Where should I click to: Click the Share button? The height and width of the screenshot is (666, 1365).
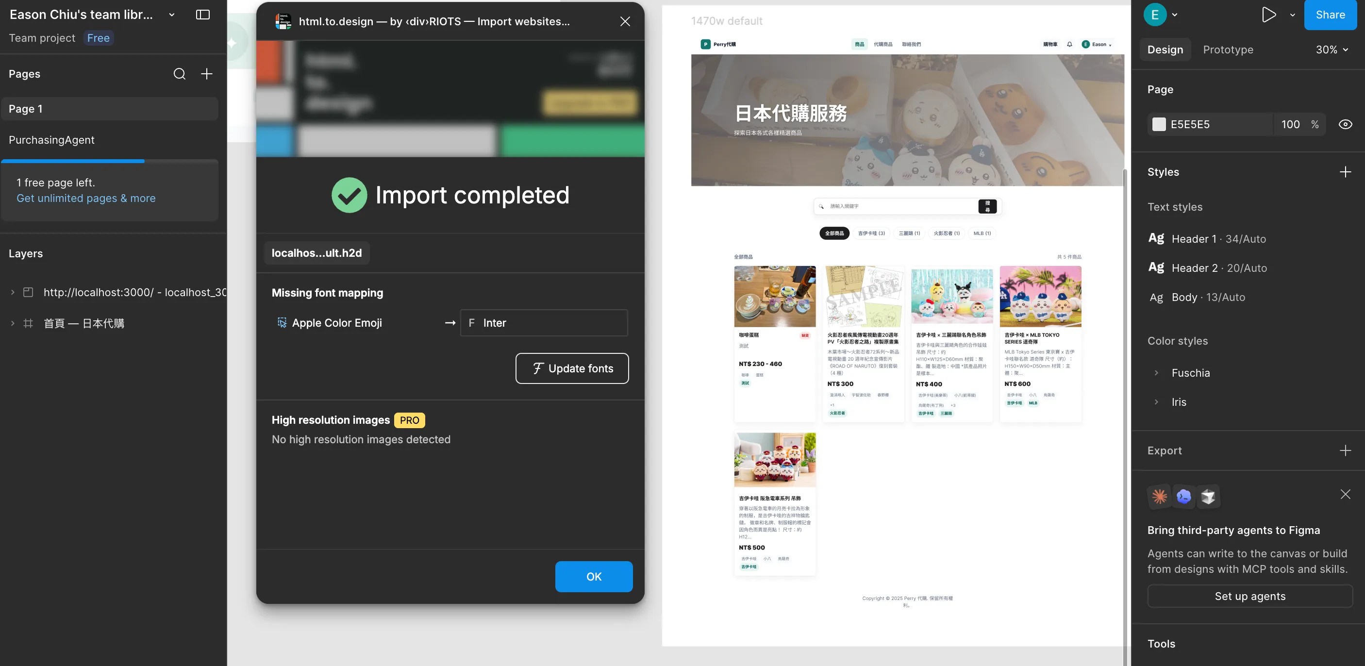pos(1330,15)
